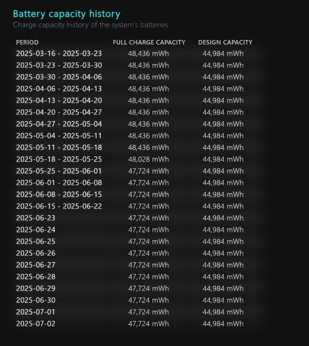The width and height of the screenshot is (309, 346).
Task: Select the 2025-07-01 date entry
Action: tap(36, 312)
